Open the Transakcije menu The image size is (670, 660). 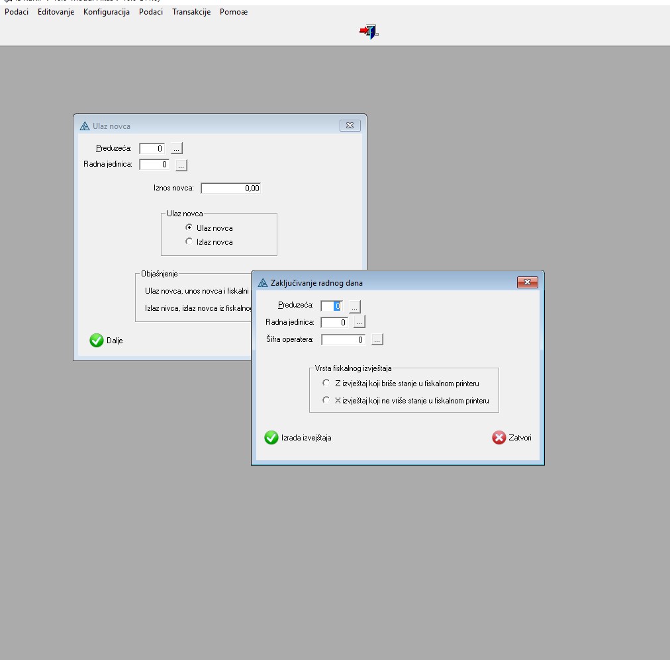coord(191,12)
